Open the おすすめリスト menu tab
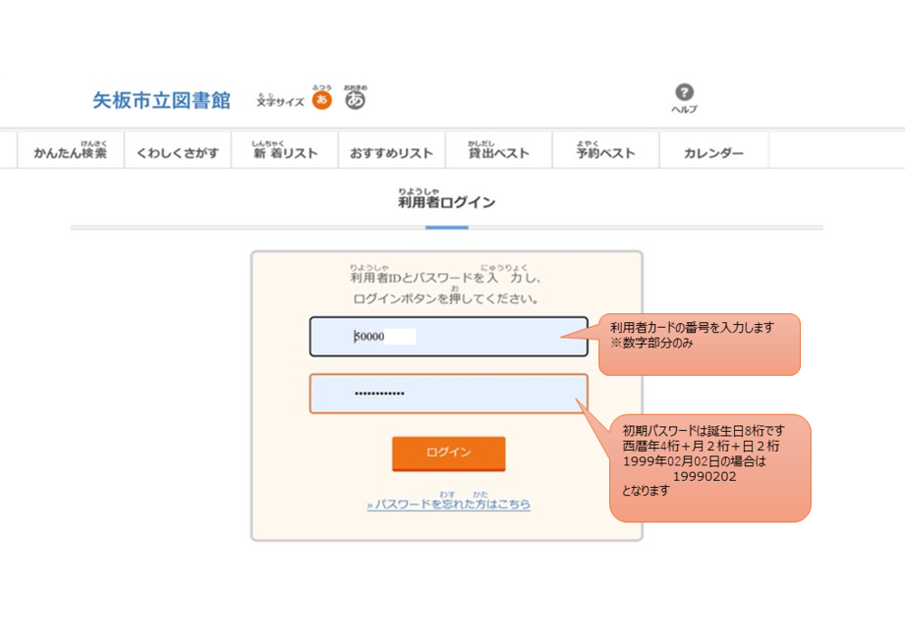The width and height of the screenshot is (905, 641). (x=392, y=150)
